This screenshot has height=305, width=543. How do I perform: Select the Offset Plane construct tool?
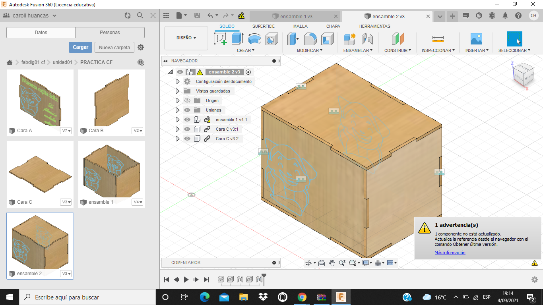pos(398,39)
